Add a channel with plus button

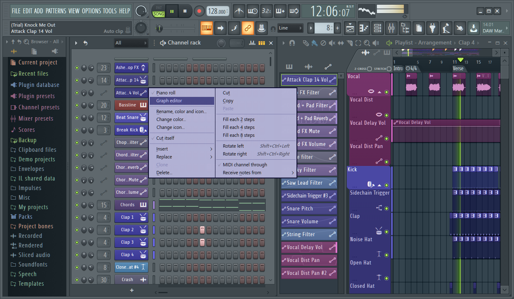132,290
